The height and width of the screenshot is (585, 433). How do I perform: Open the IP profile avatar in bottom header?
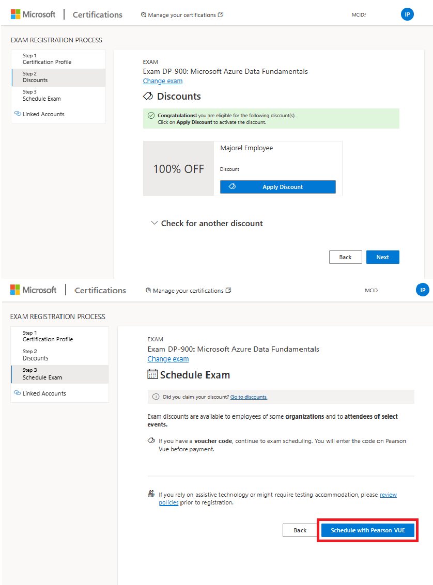pos(423,290)
